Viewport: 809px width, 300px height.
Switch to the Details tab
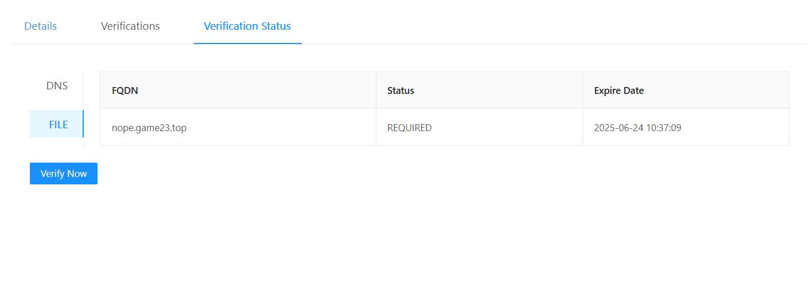click(40, 26)
